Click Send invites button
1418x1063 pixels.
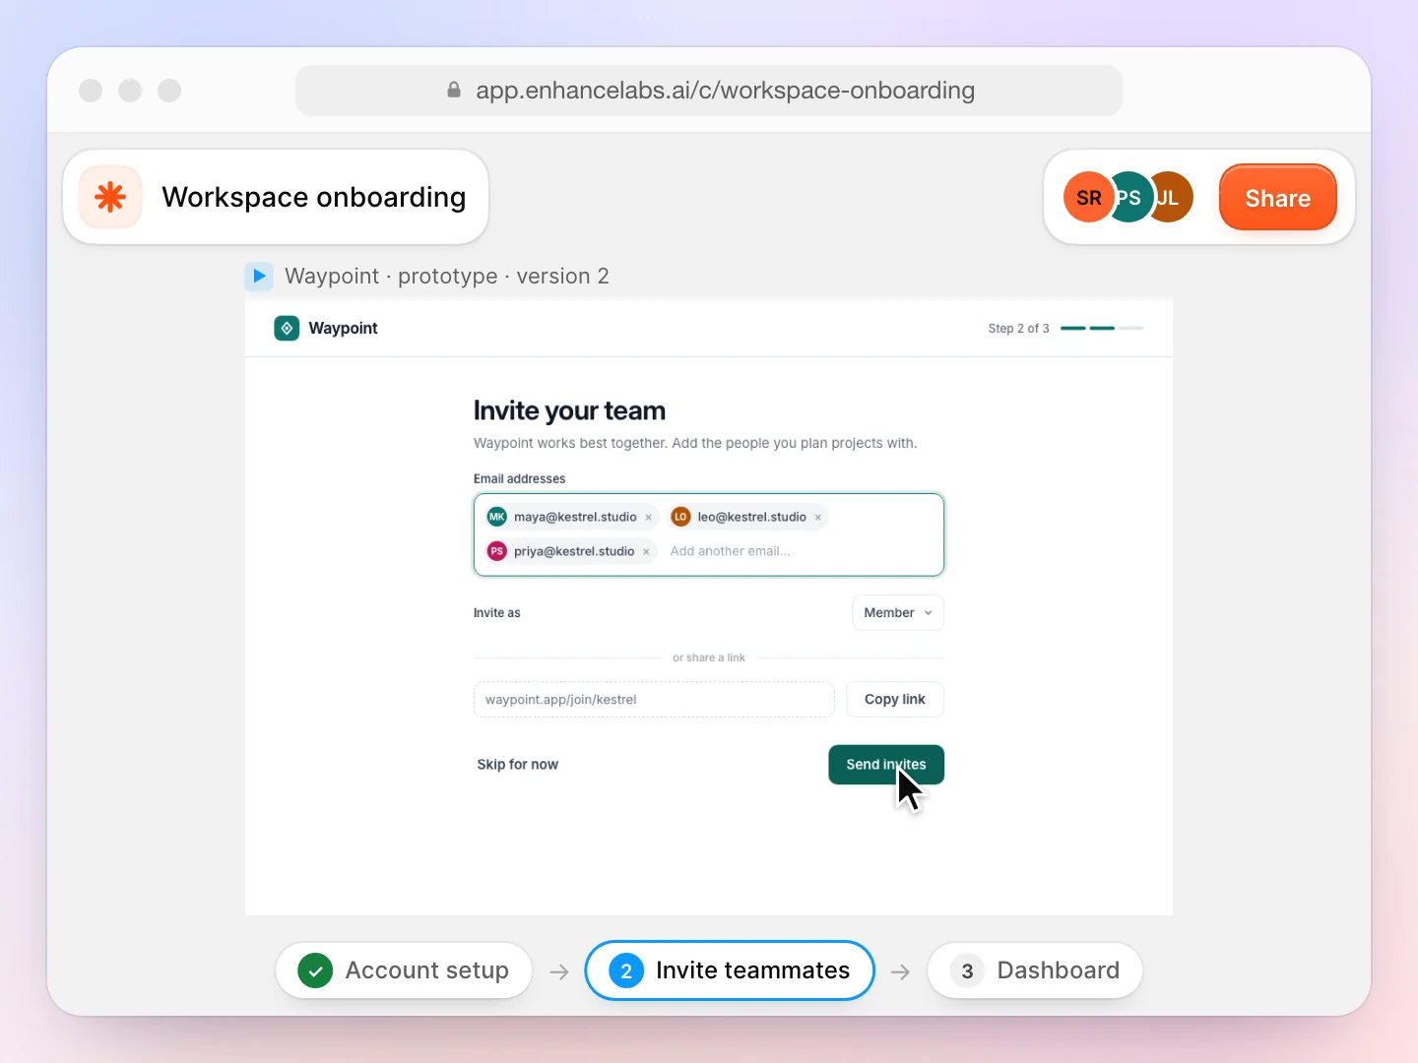(886, 765)
